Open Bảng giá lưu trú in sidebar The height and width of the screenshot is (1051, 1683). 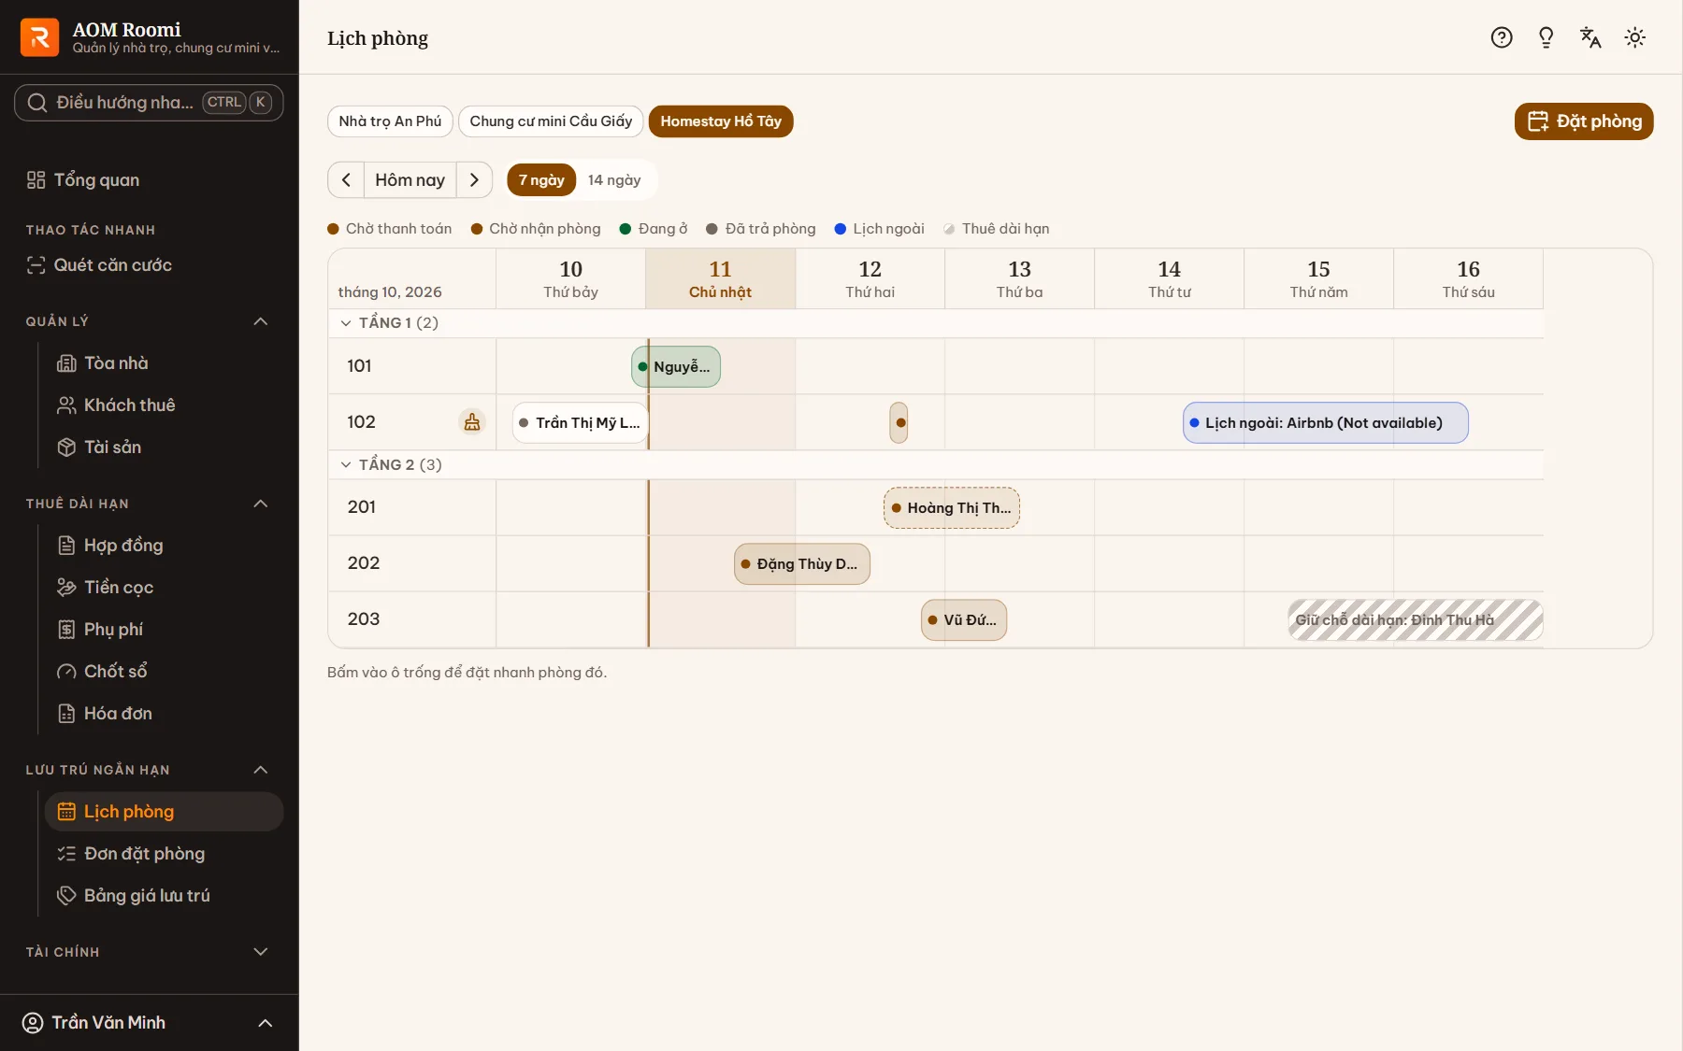pos(165,896)
